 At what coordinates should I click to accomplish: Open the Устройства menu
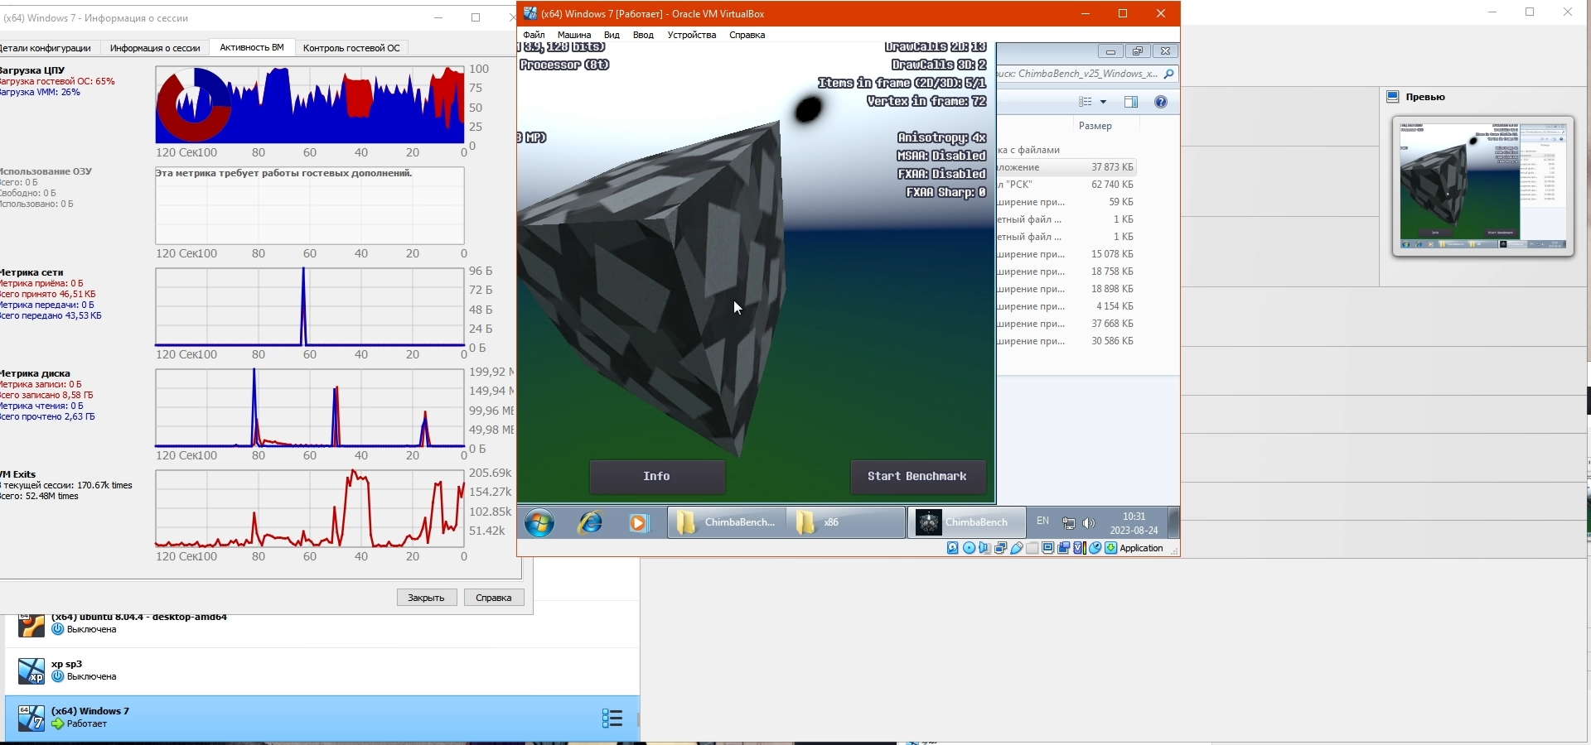click(692, 35)
